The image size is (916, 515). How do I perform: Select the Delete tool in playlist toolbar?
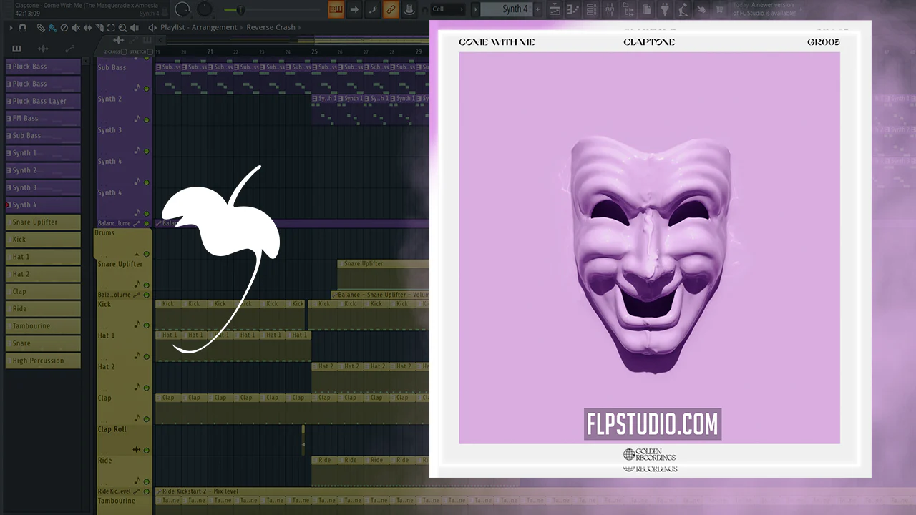tap(64, 28)
